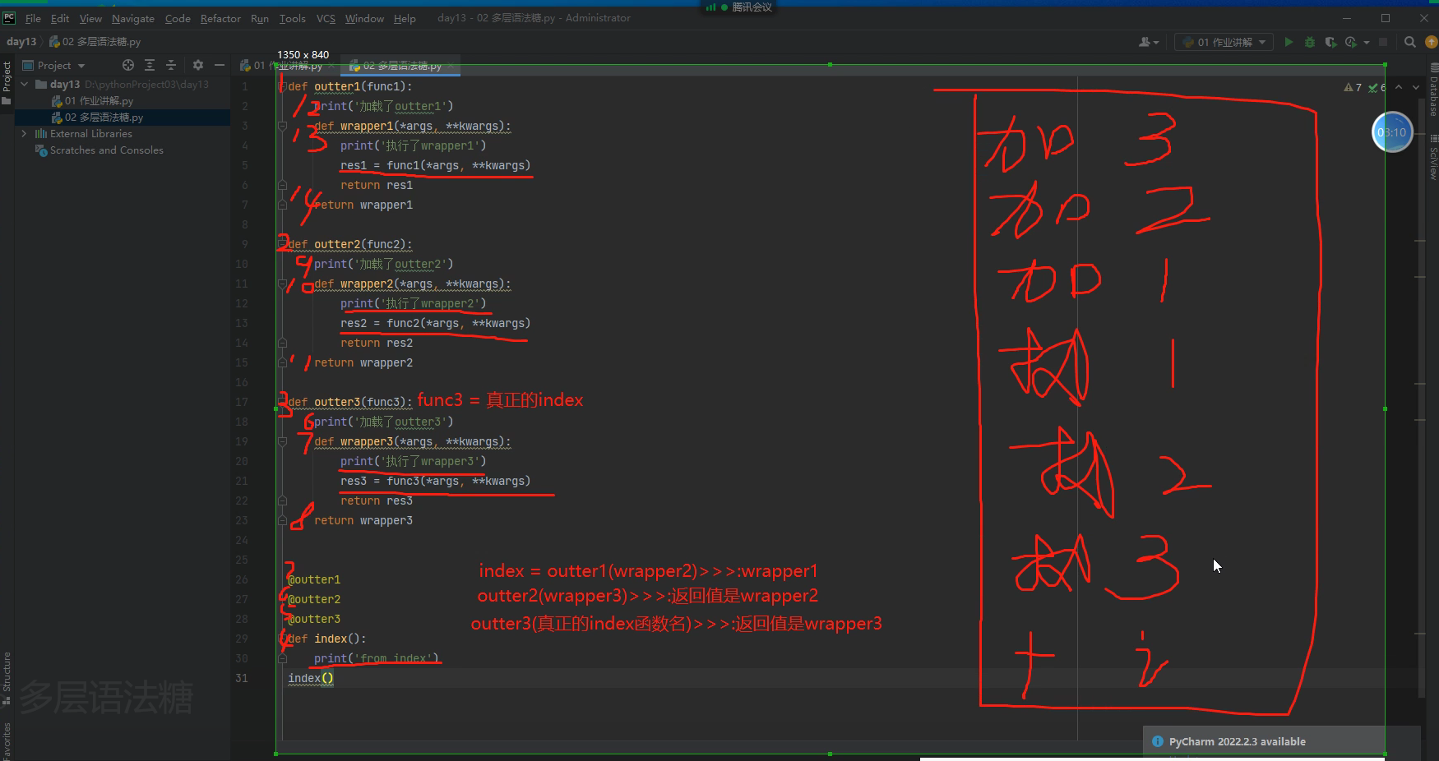Open the Project view selector dropdown
The width and height of the screenshot is (1439, 761).
54,65
